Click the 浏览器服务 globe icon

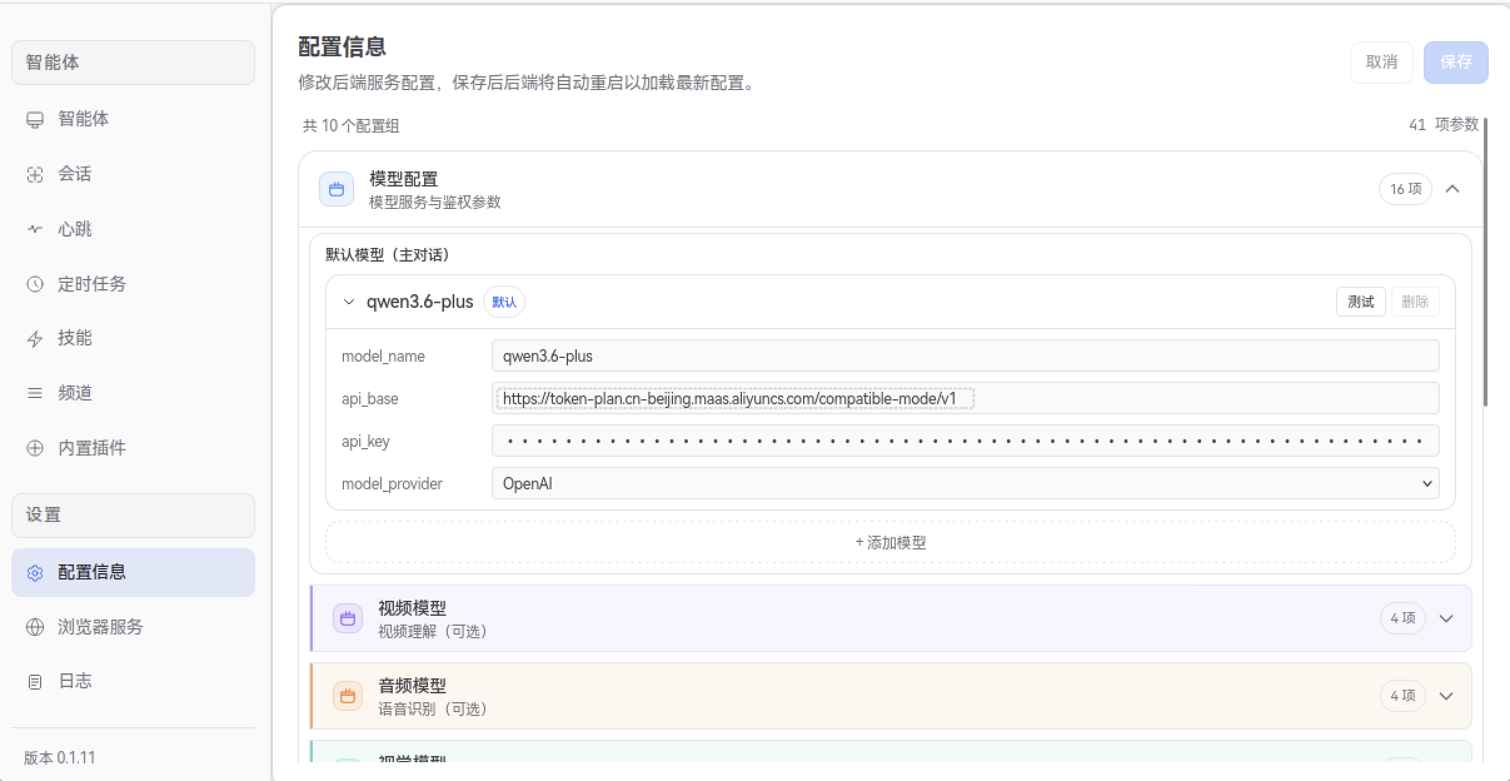pyautogui.click(x=35, y=627)
